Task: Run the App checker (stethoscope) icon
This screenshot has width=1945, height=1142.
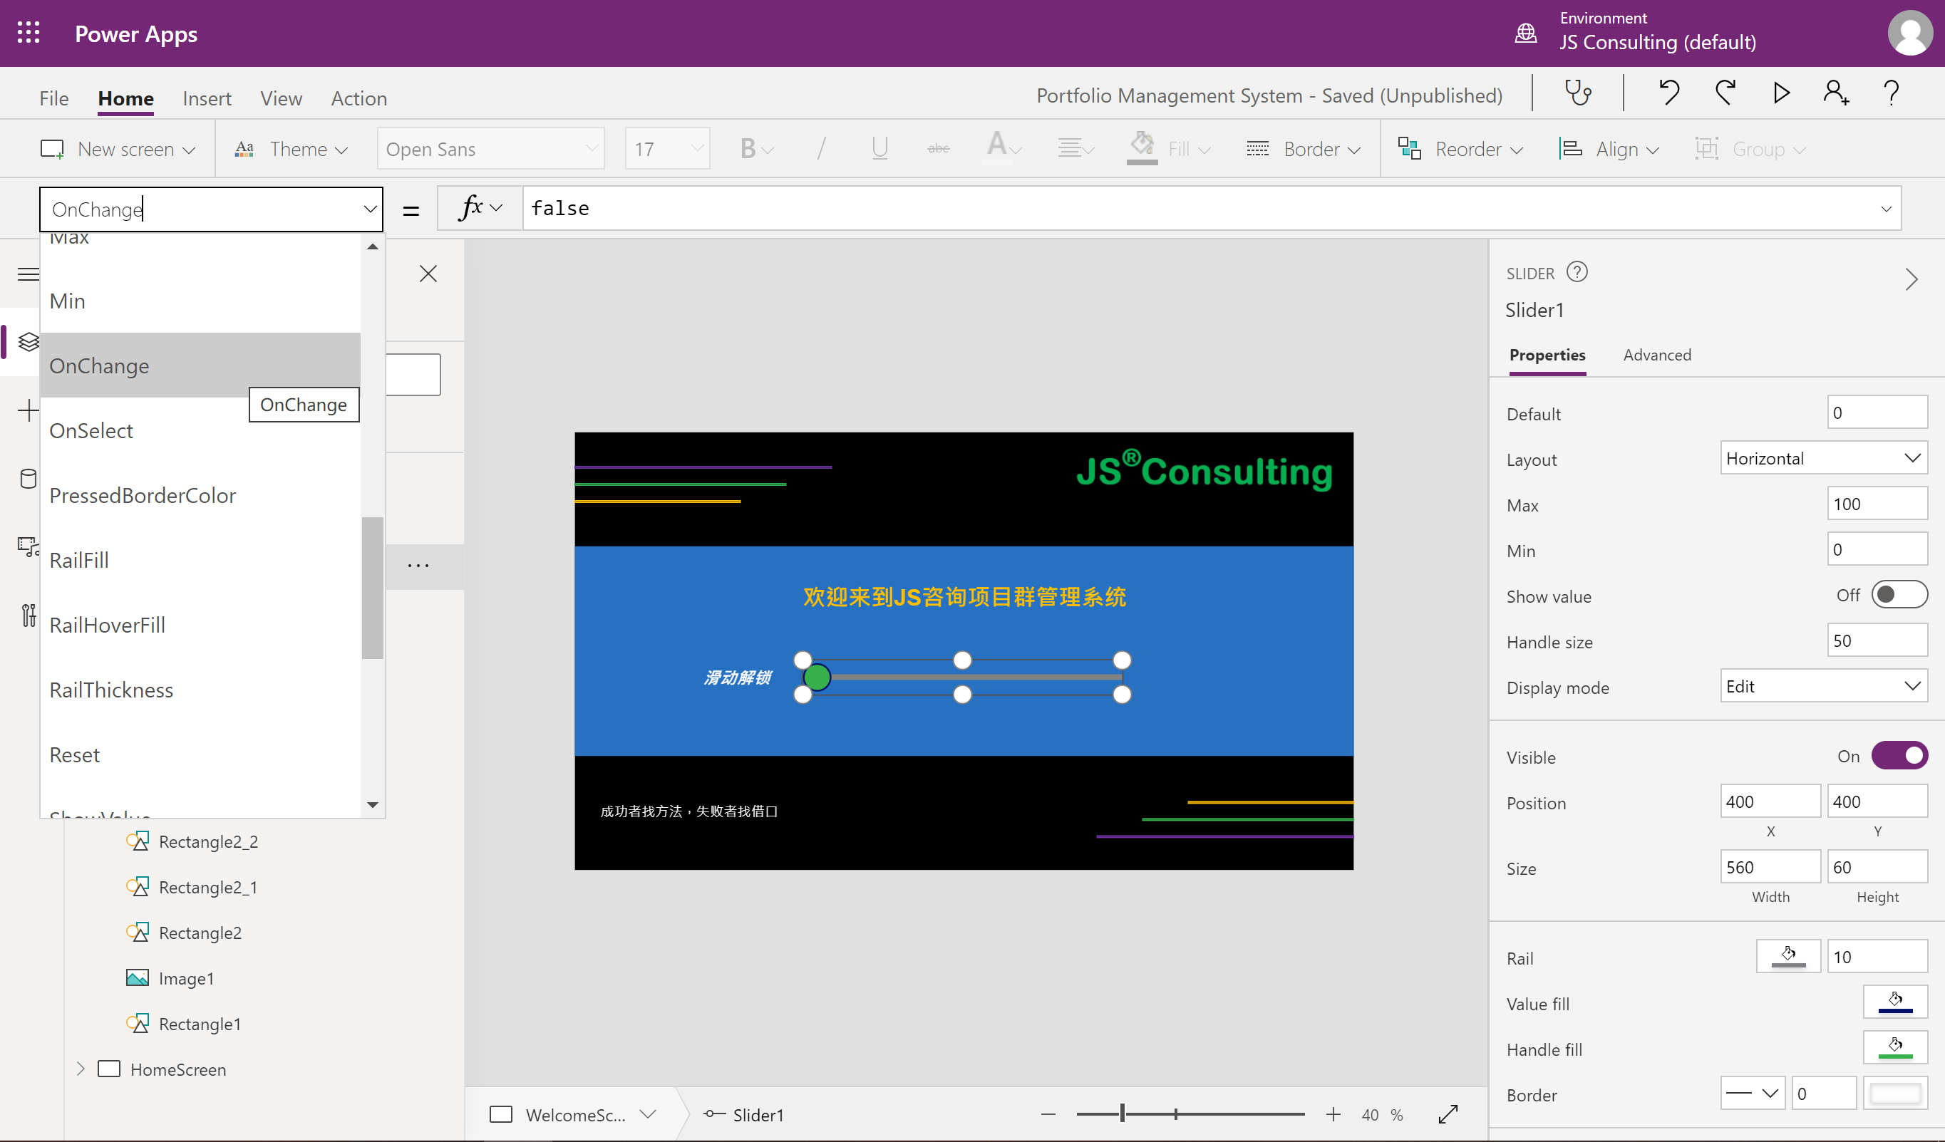Action: click(1579, 93)
